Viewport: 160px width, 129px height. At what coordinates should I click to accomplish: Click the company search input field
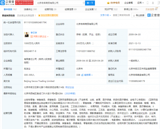(x=60, y=3)
